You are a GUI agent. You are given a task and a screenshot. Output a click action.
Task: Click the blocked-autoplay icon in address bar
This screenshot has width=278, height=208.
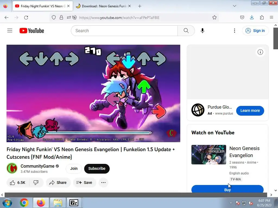[x=75, y=17]
